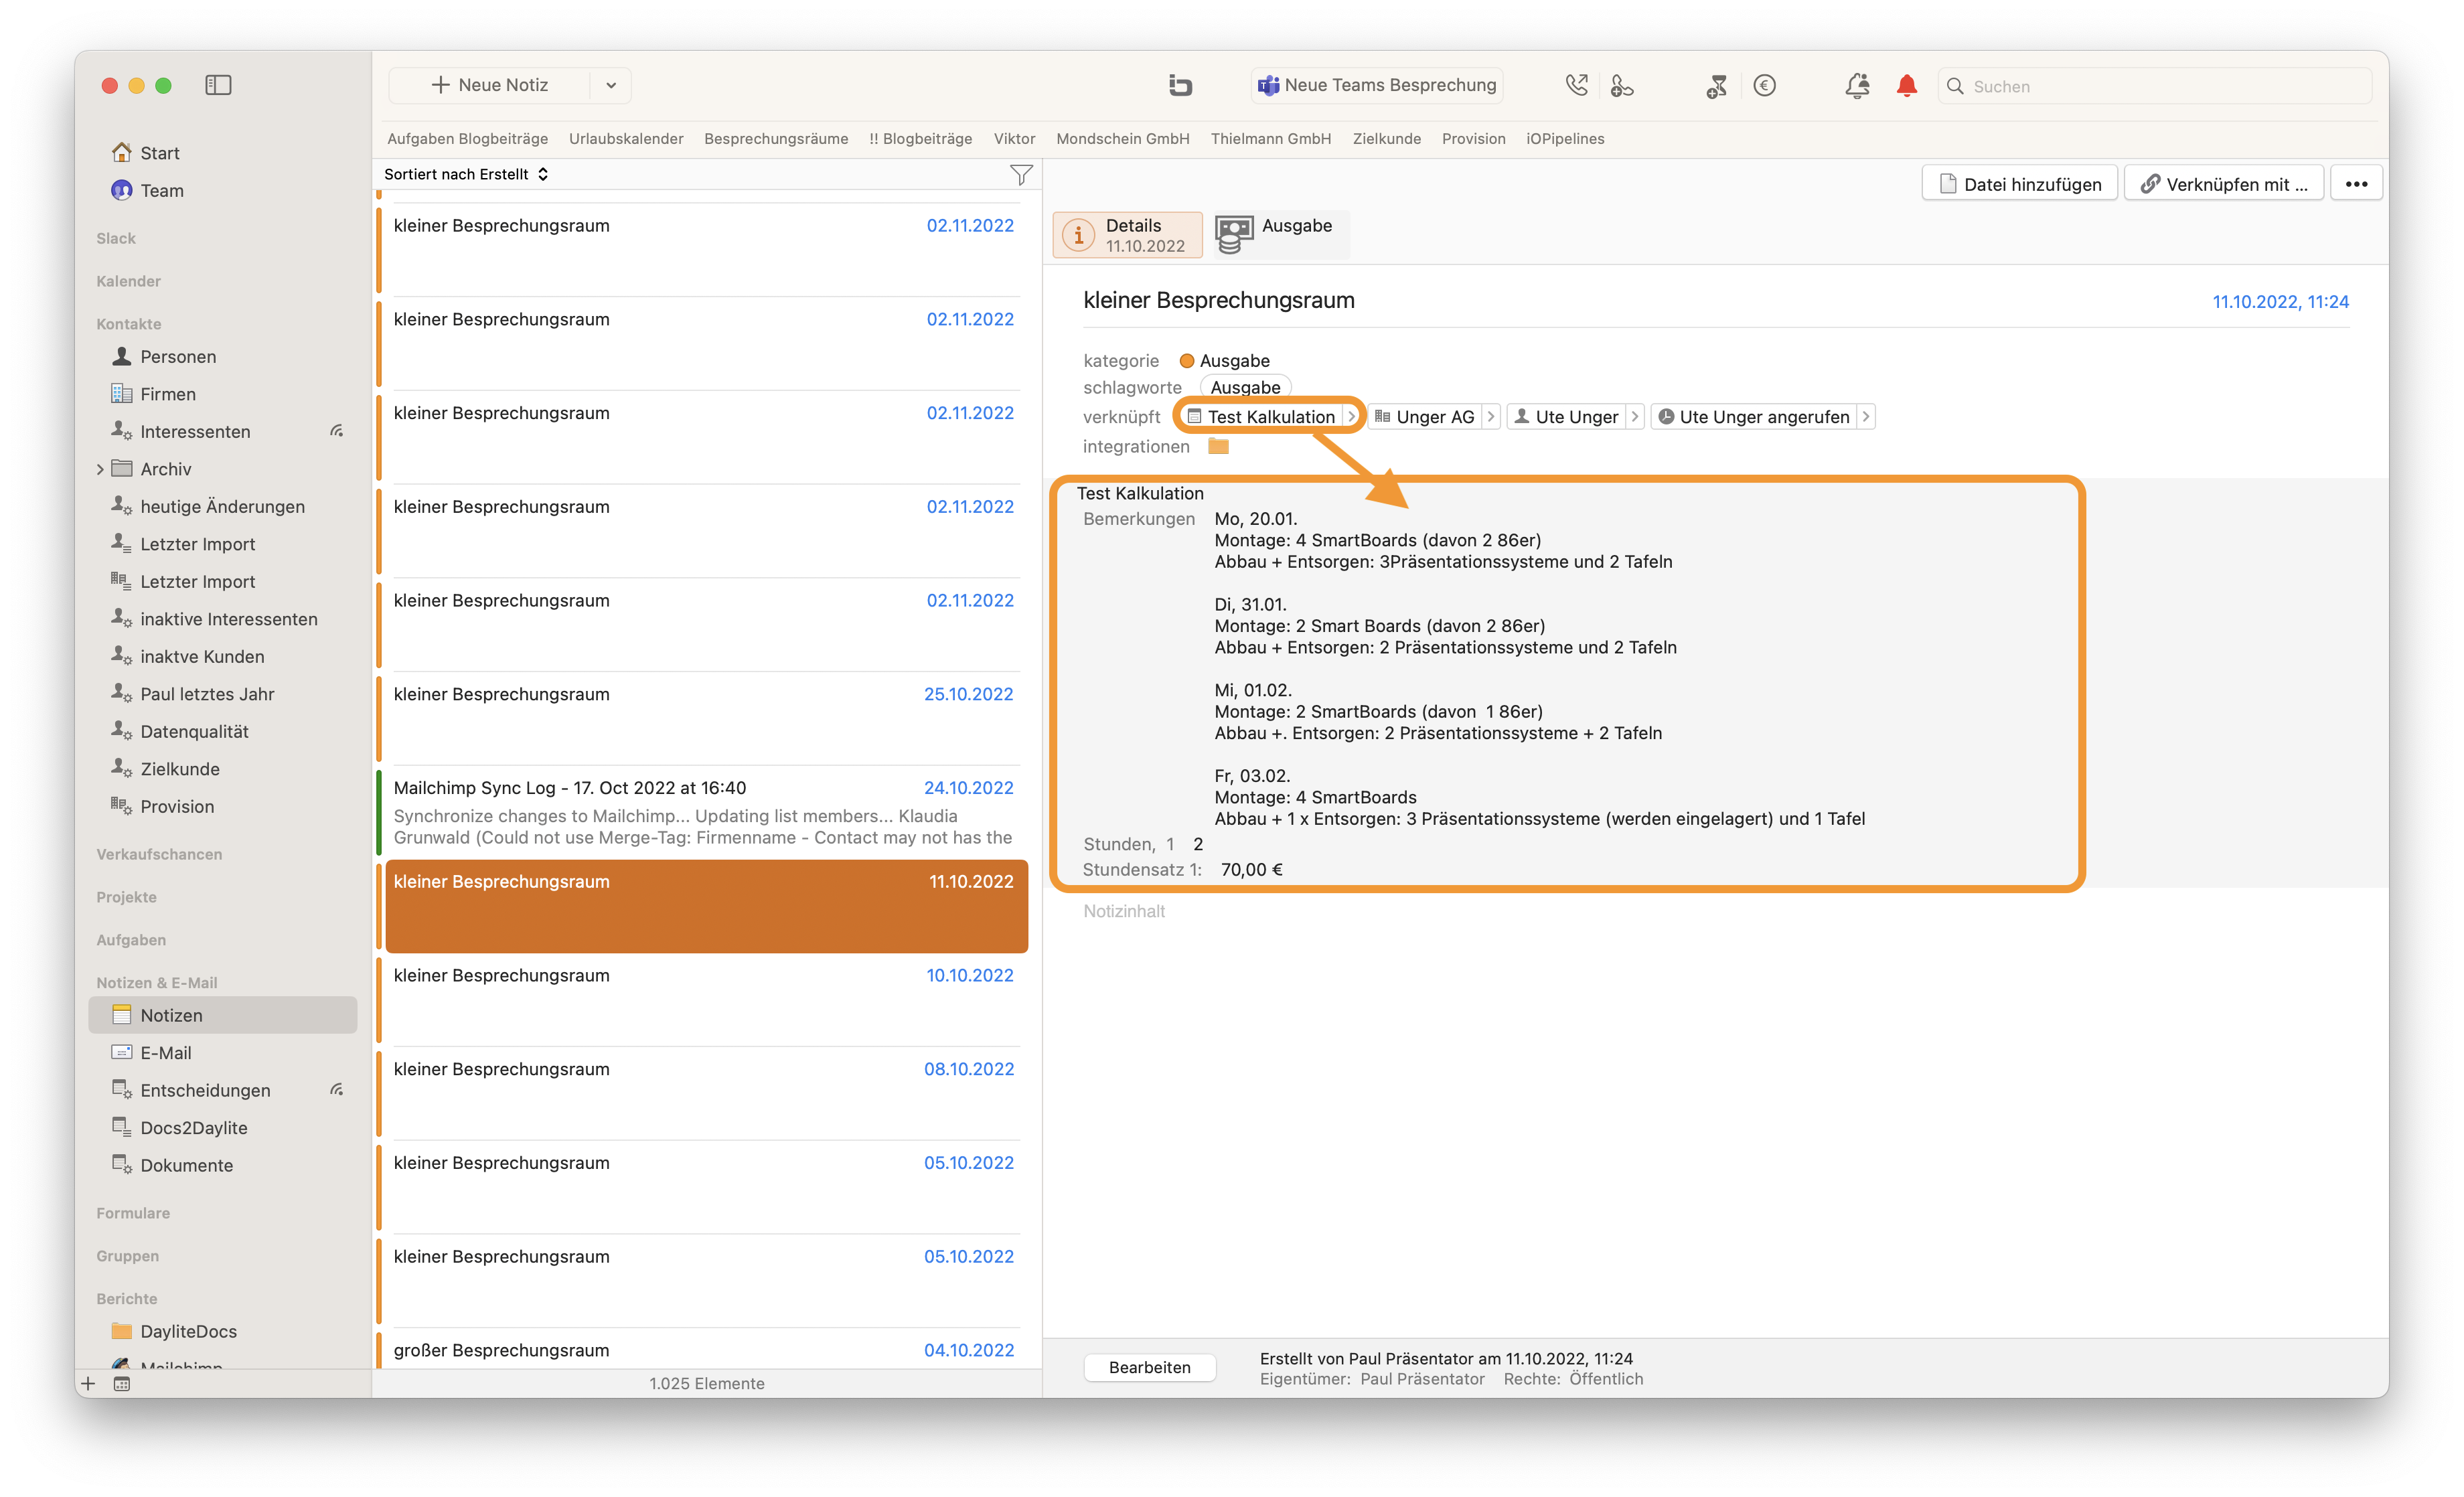Expand the Verkaufschancen section

pyautogui.click(x=159, y=854)
